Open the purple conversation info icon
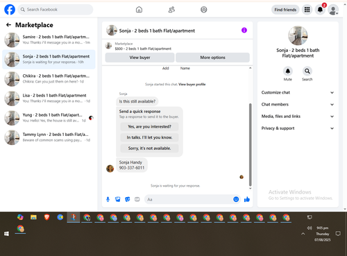This screenshot has height=256, width=347. click(x=244, y=30)
